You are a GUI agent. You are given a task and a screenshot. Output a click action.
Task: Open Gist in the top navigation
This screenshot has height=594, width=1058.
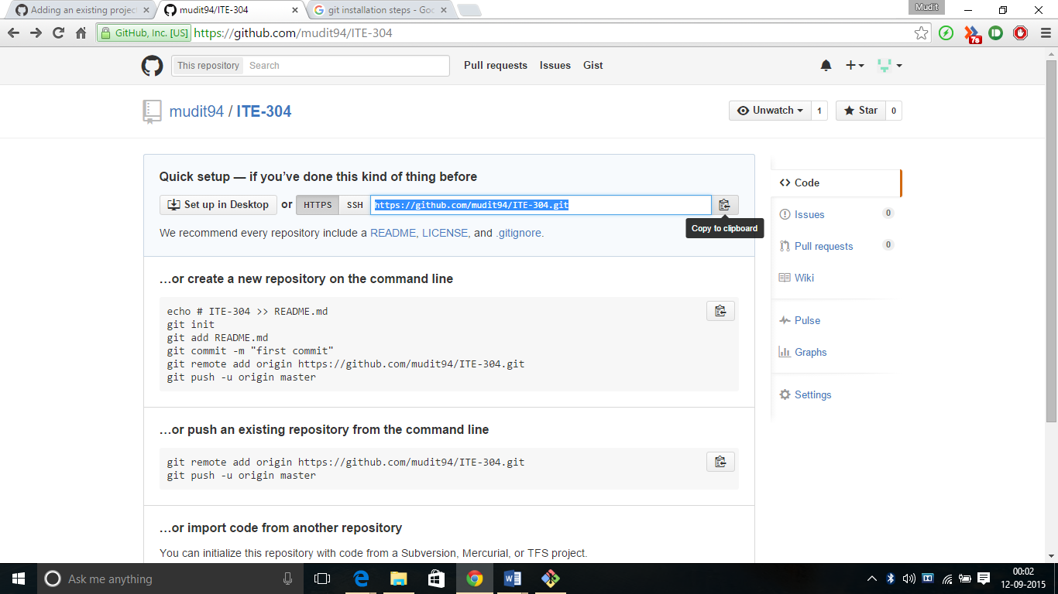point(593,66)
